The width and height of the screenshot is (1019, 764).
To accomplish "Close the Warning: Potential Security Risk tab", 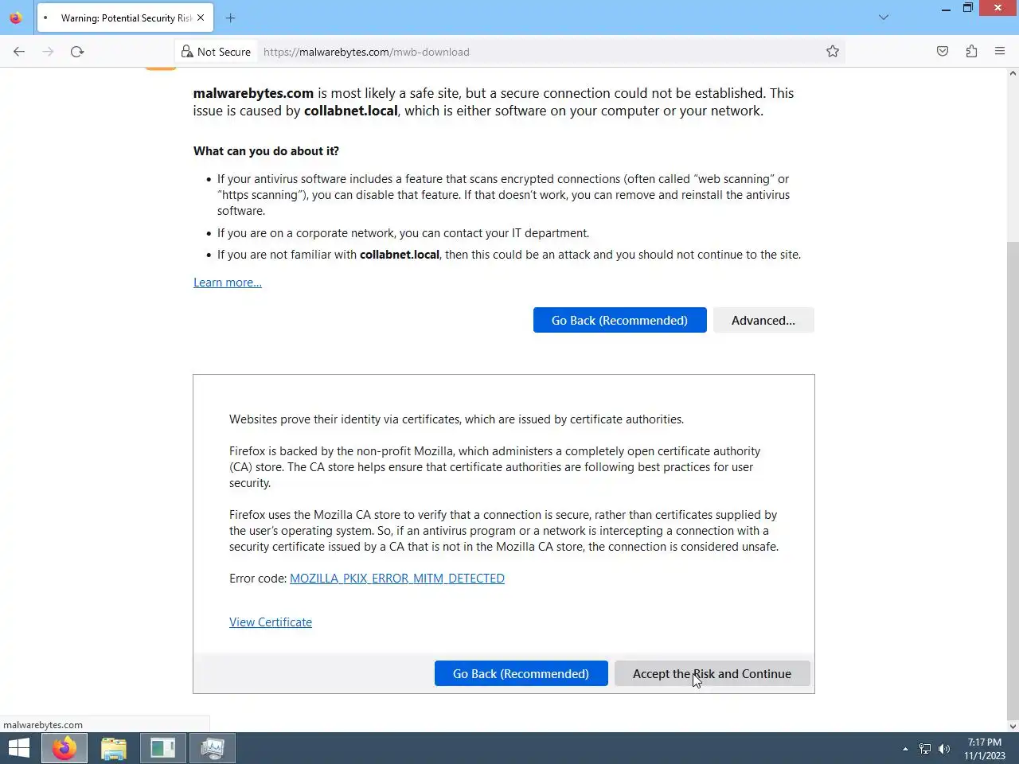I will pos(201,18).
